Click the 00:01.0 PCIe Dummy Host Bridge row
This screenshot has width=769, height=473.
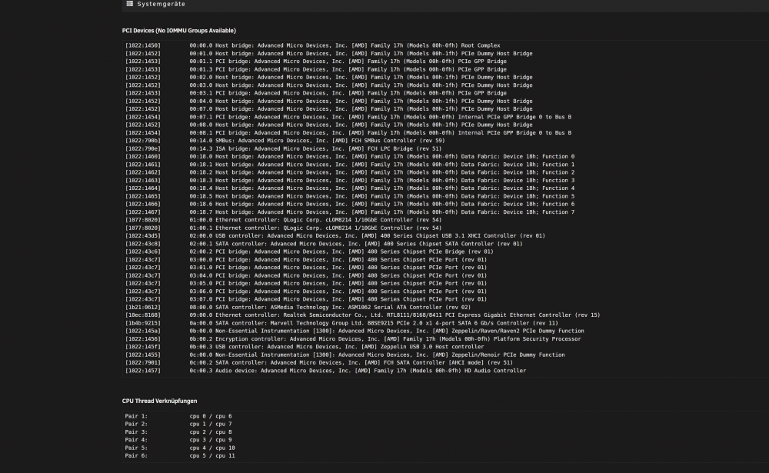[x=328, y=54]
